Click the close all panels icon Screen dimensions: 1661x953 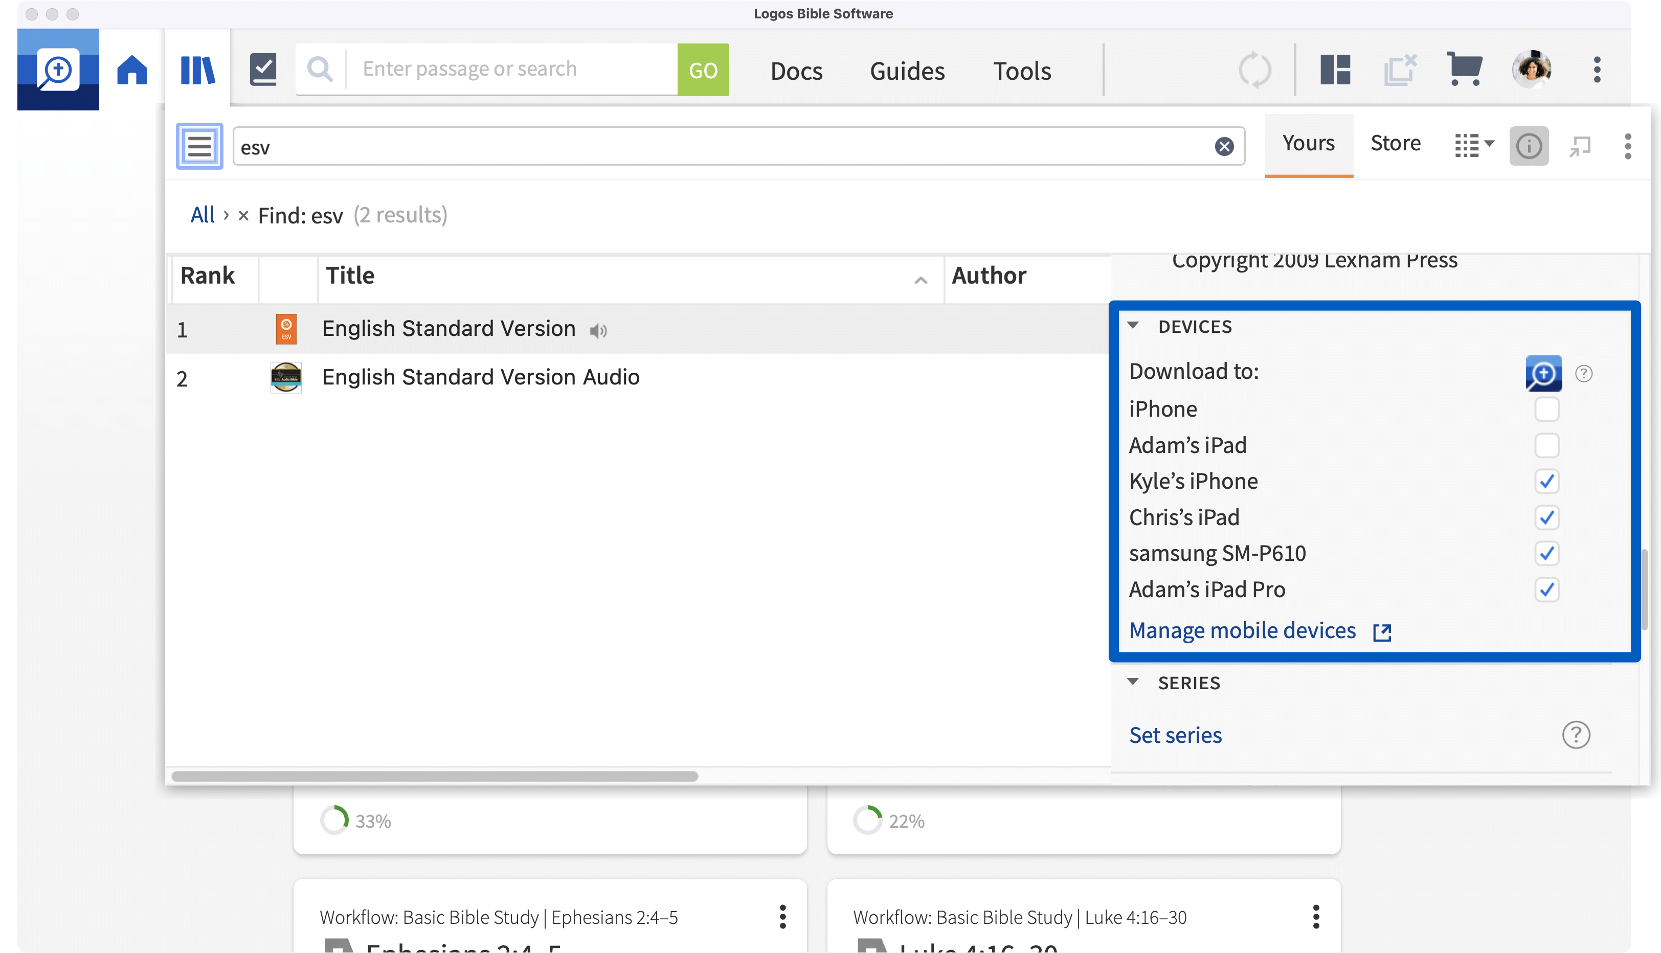[x=1400, y=70]
